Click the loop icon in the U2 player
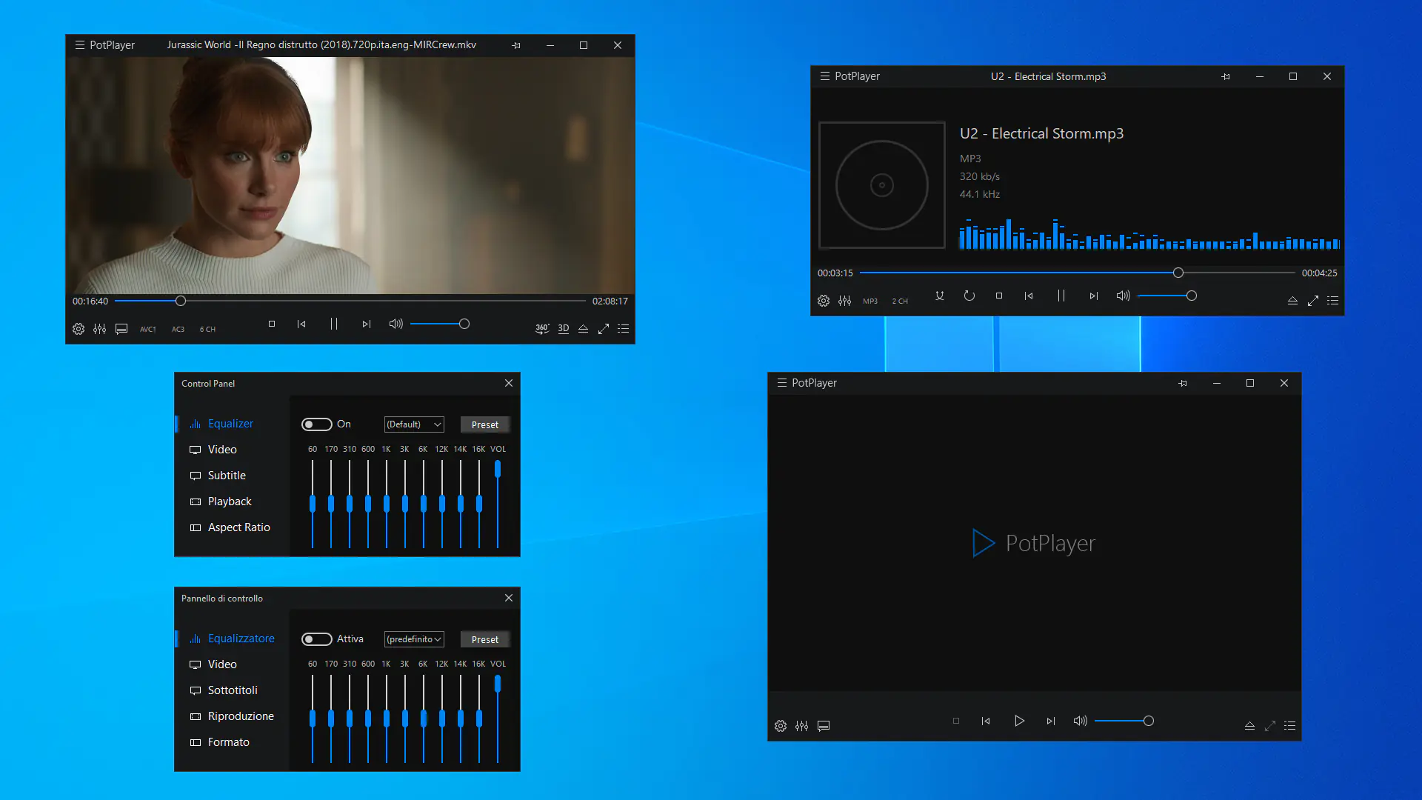Screen dimensions: 1422x800 pos(969,296)
